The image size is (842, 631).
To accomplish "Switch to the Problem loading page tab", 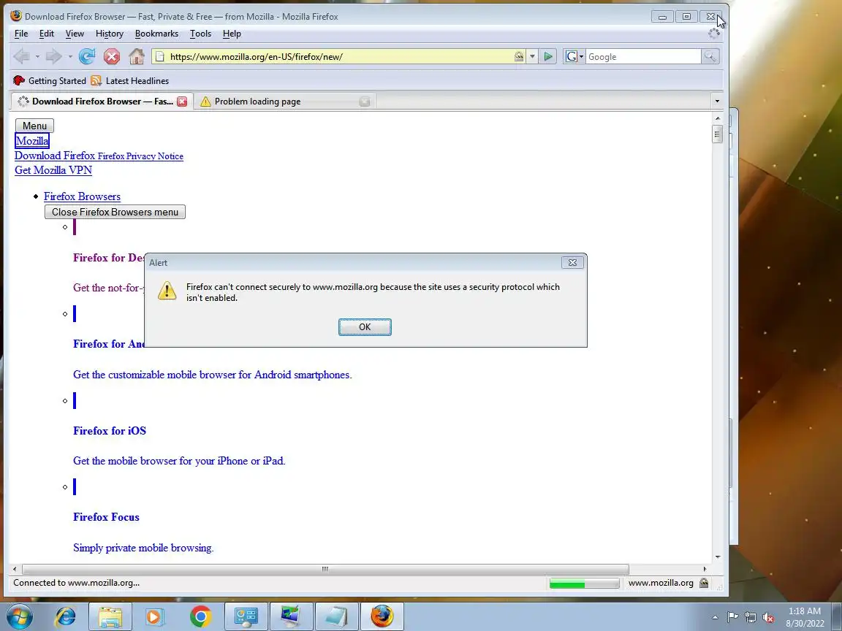I will click(284, 102).
